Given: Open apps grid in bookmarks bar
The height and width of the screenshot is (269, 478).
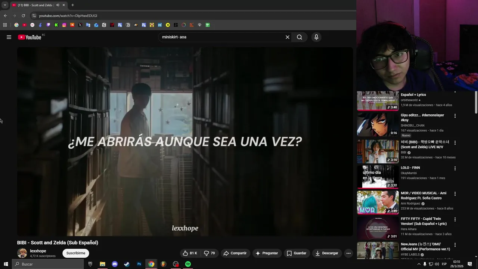Looking at the screenshot, I should [5, 25].
